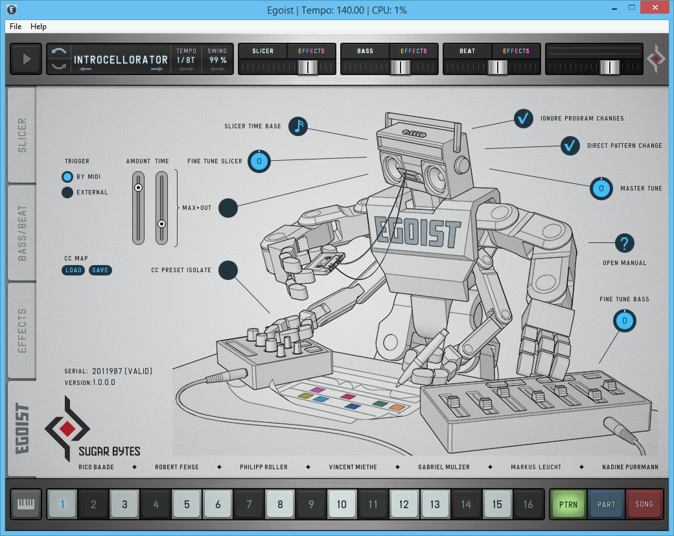Select pattern 10

(342, 504)
